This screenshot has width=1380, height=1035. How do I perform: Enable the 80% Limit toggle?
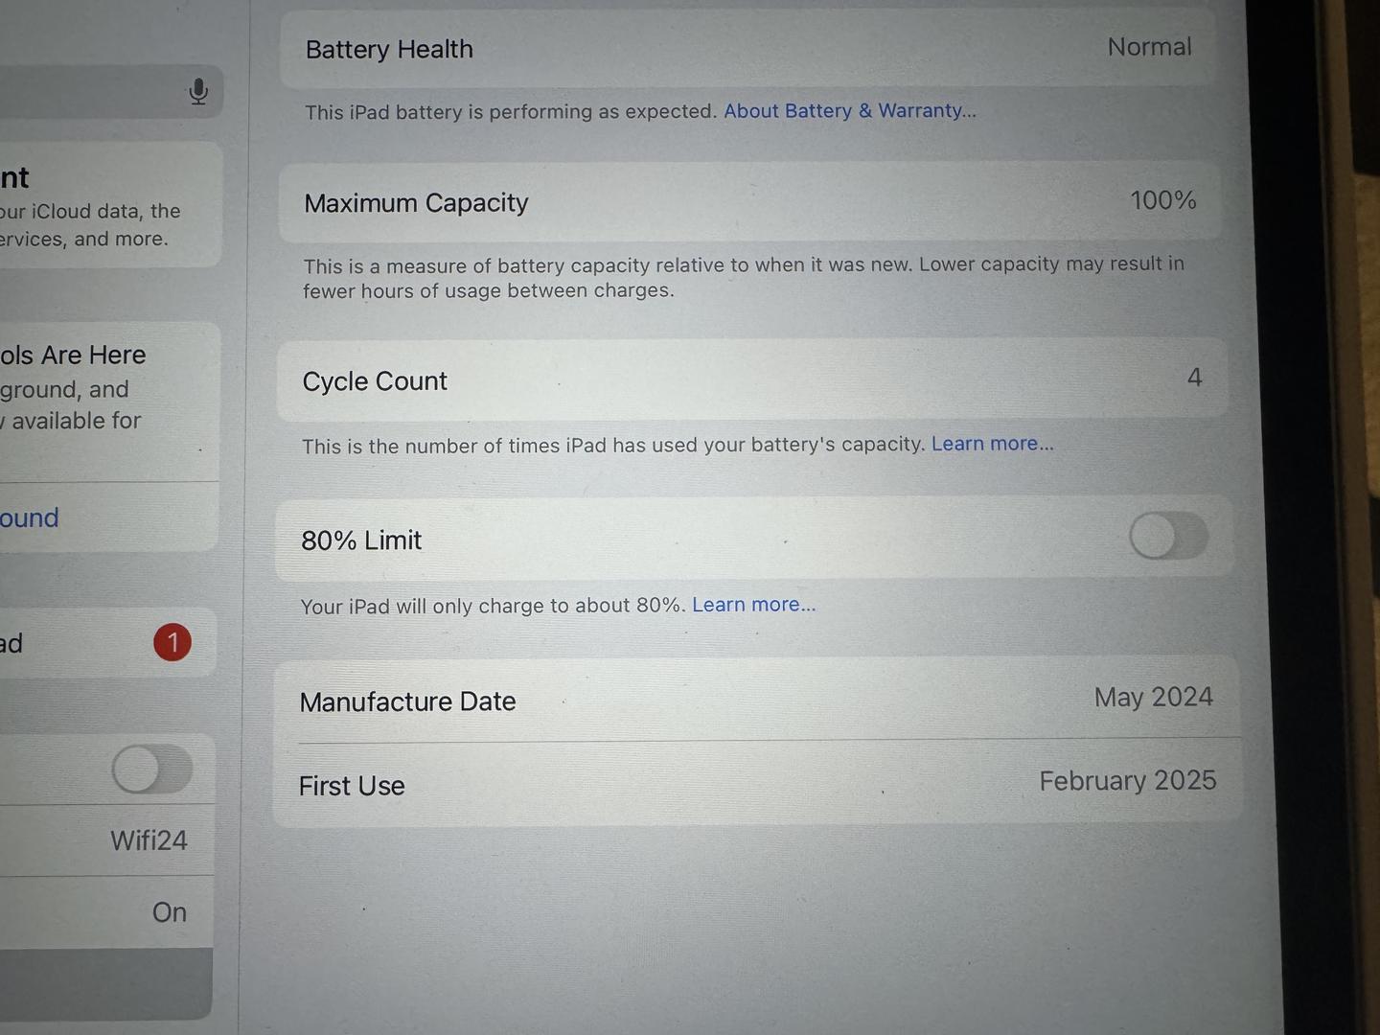point(1168,536)
